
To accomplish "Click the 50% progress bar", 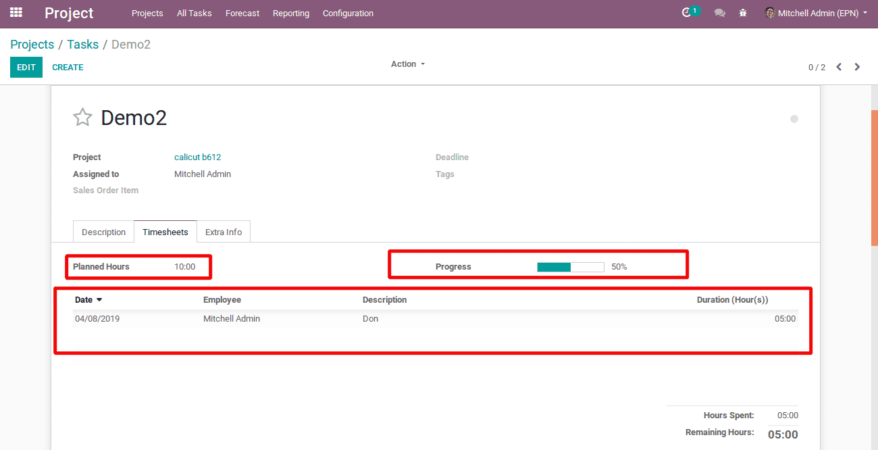I will coord(571,267).
